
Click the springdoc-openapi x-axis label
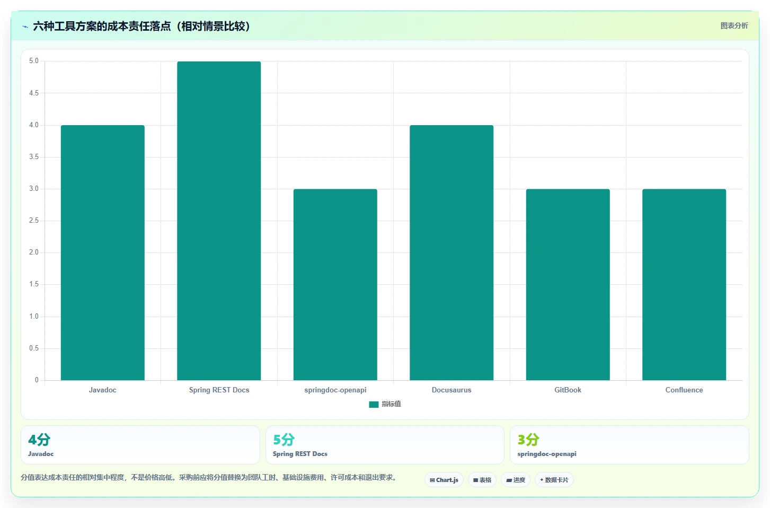335,390
